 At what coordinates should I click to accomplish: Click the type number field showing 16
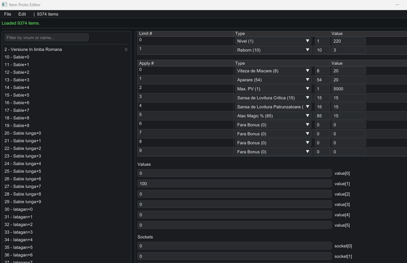(x=322, y=107)
